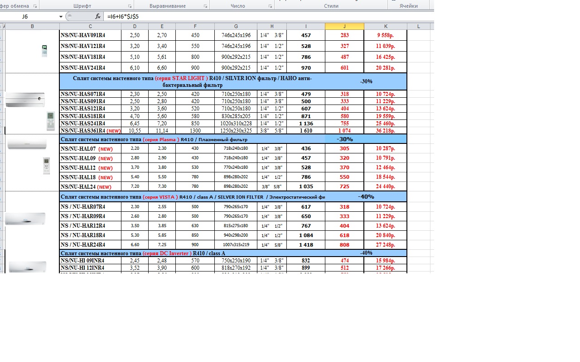Select column G header
Viewport: 580px width, 362px height.
click(236, 26)
